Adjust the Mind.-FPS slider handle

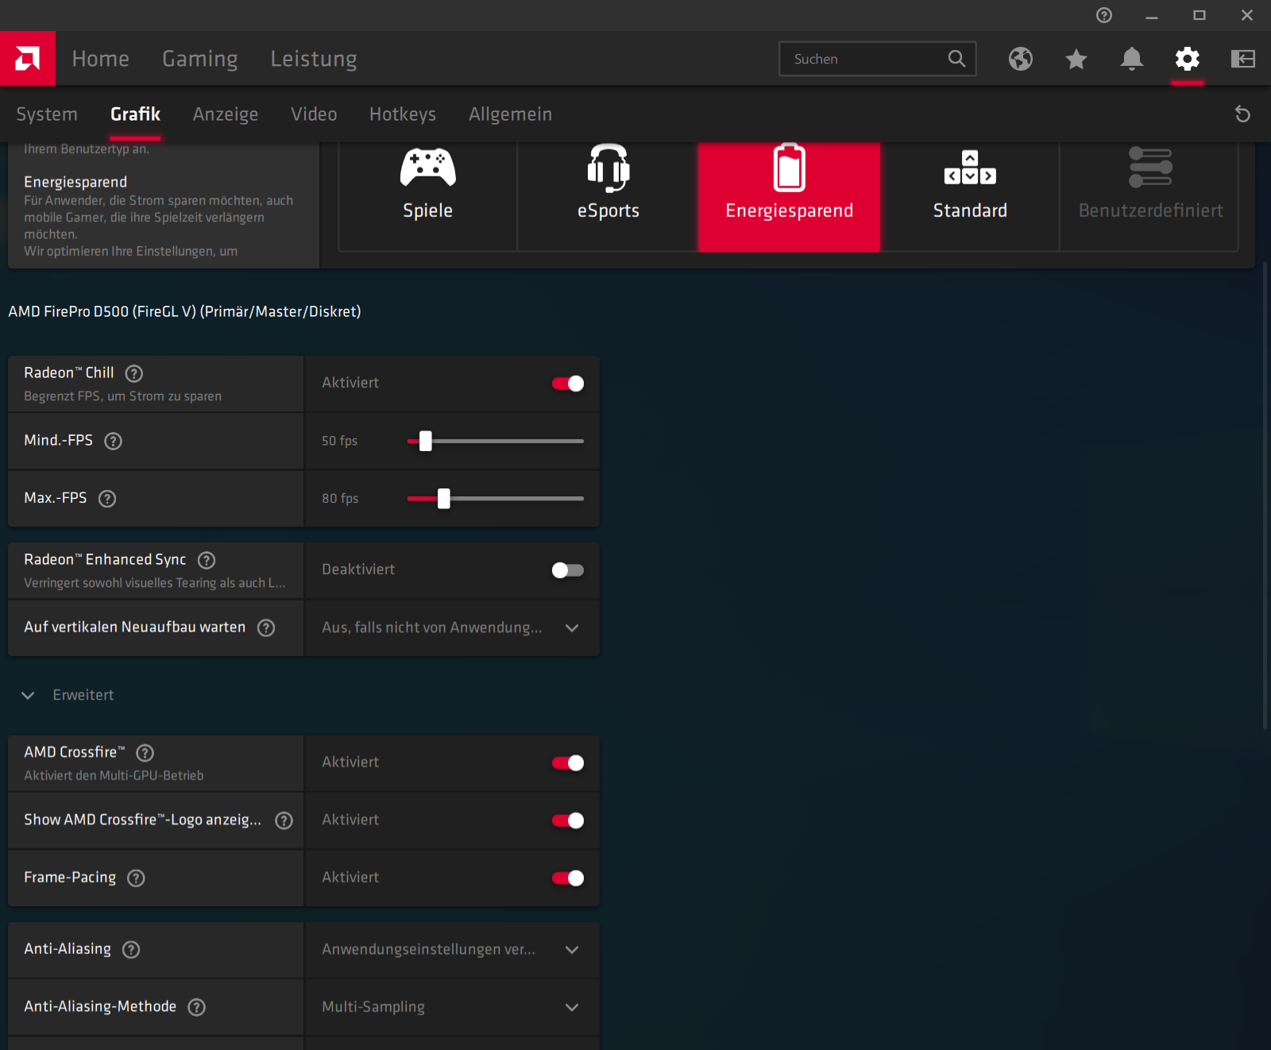426,441
